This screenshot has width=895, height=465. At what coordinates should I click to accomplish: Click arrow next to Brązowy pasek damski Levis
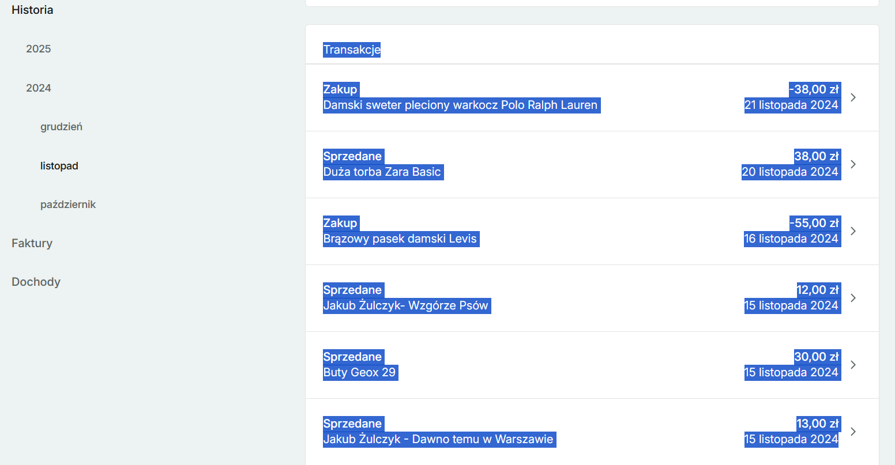click(x=853, y=231)
